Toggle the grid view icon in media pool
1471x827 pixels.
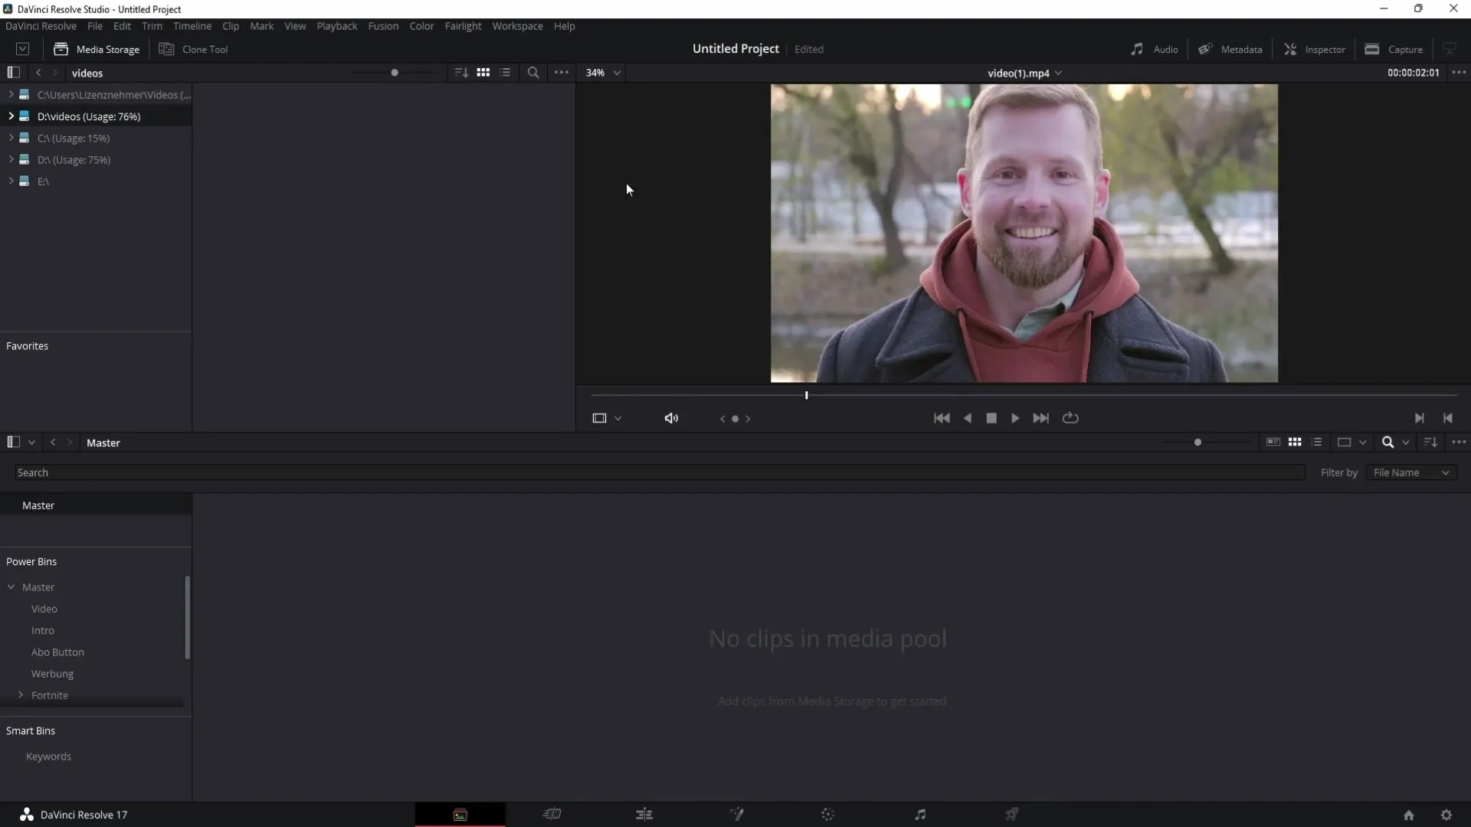pos(1294,443)
